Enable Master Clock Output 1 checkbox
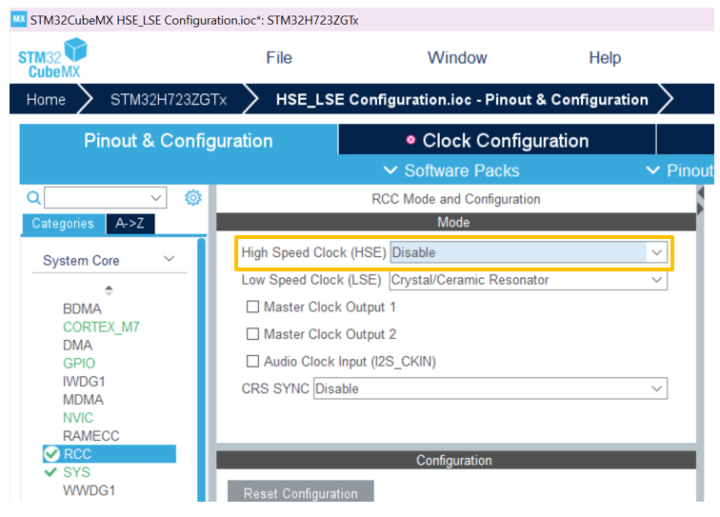The height and width of the screenshot is (517, 720). 252,307
